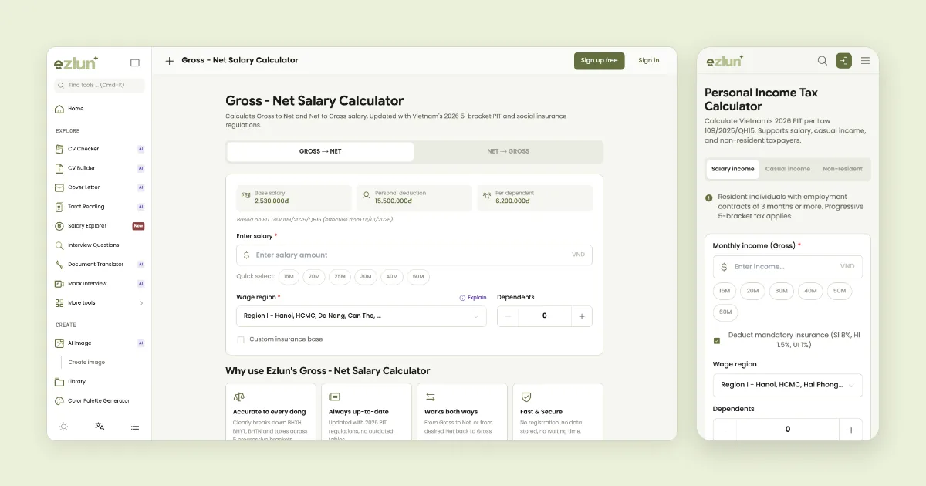The height and width of the screenshot is (486, 926).
Task: Focus the Find tools search box
Action: coord(100,86)
